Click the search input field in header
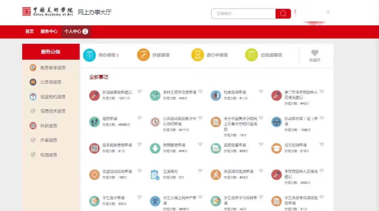Image resolution: width=379 pixels, height=211 pixels. pos(243,14)
